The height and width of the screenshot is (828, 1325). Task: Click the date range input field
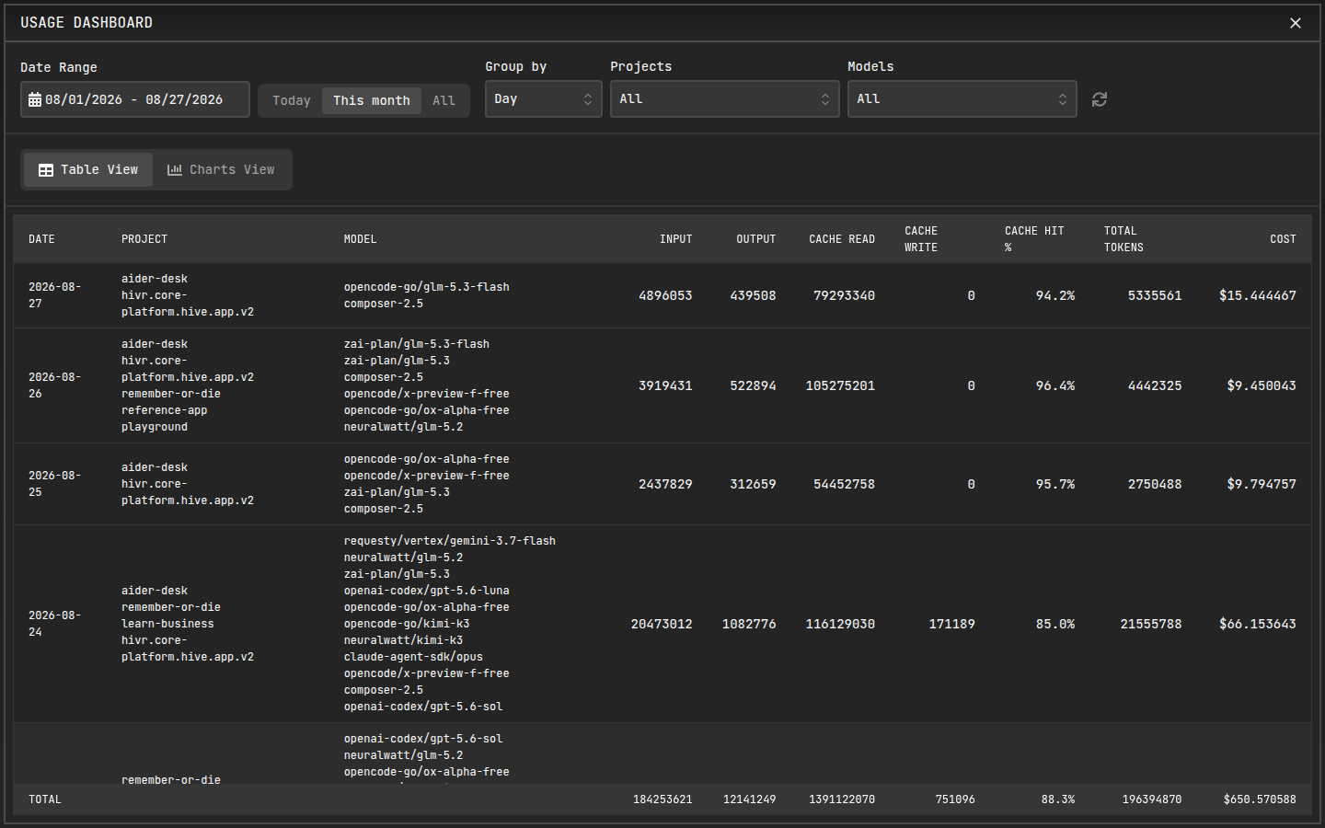(135, 99)
